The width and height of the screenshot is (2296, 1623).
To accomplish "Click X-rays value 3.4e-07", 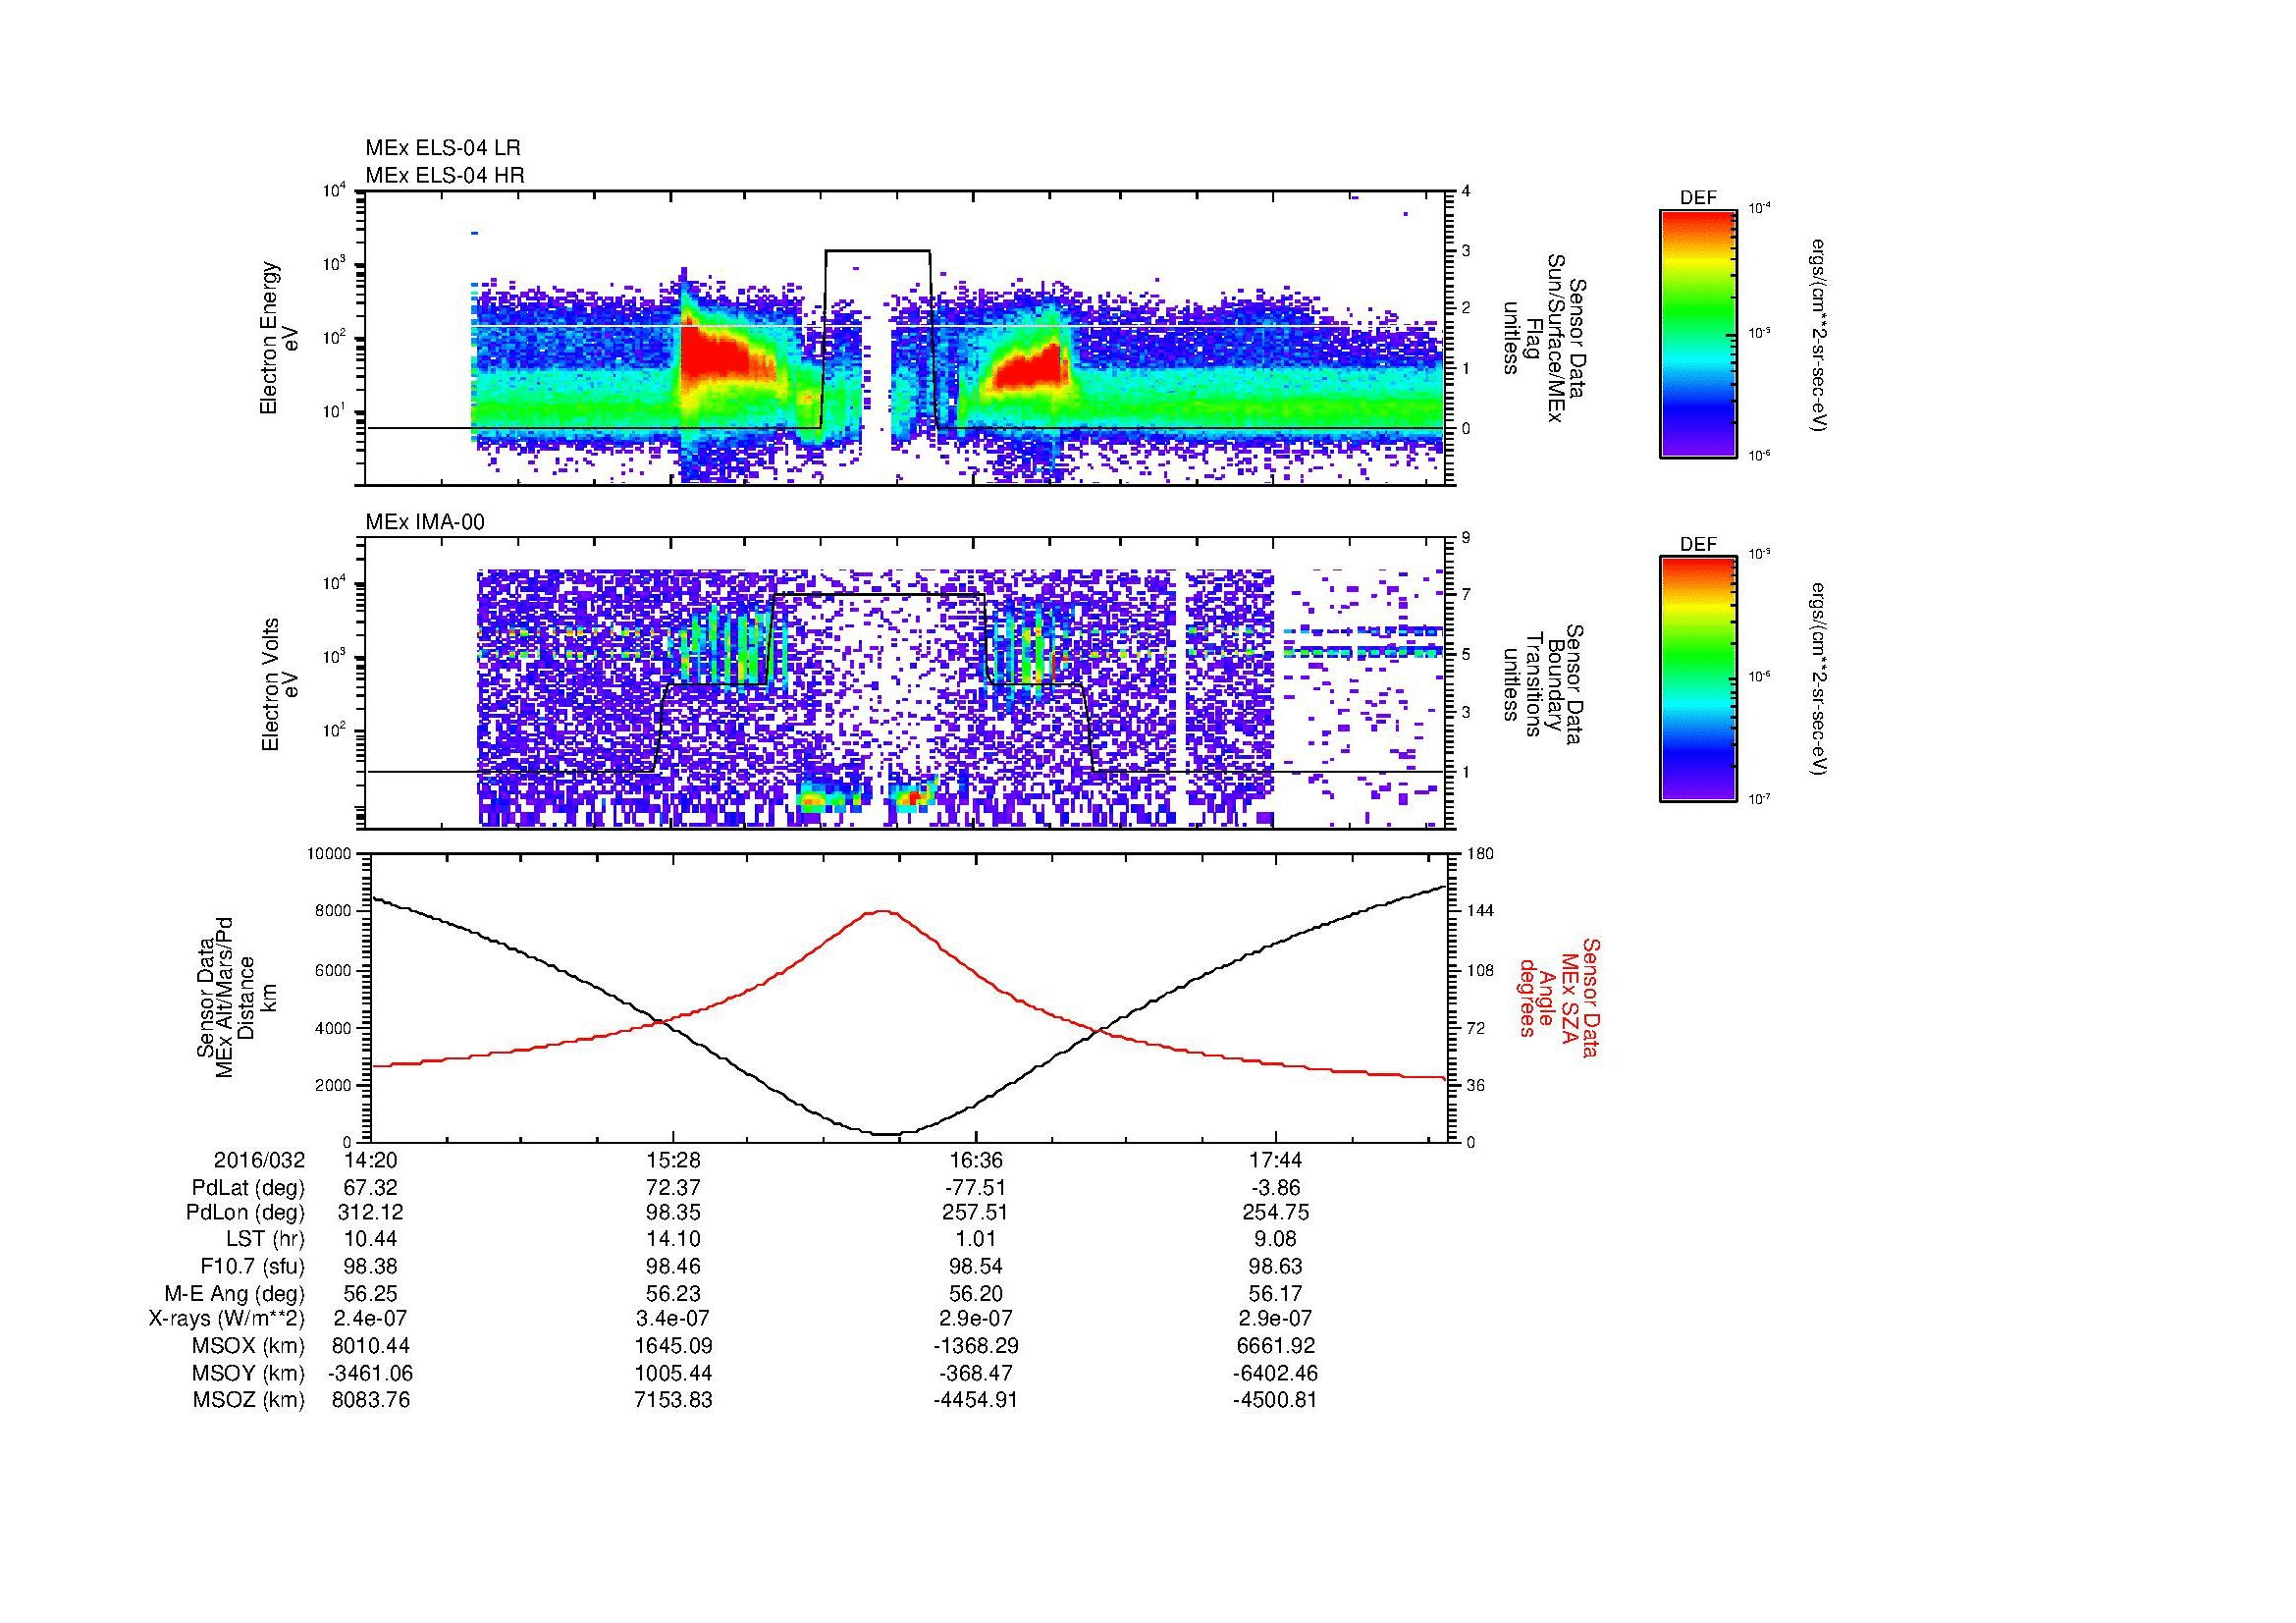I will [x=673, y=1319].
